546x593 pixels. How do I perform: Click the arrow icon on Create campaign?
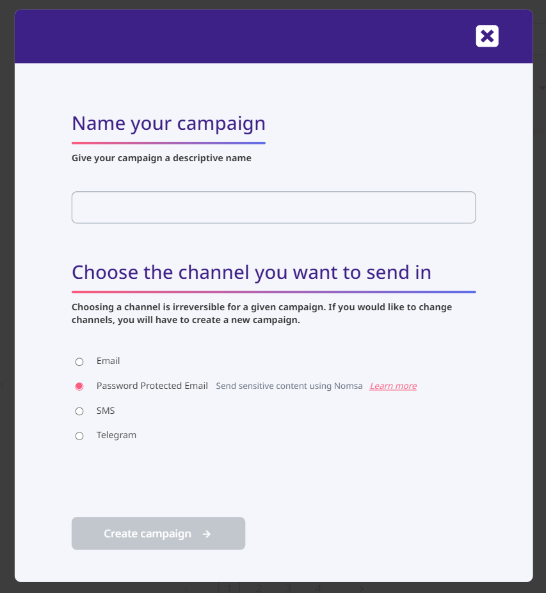pyautogui.click(x=207, y=534)
